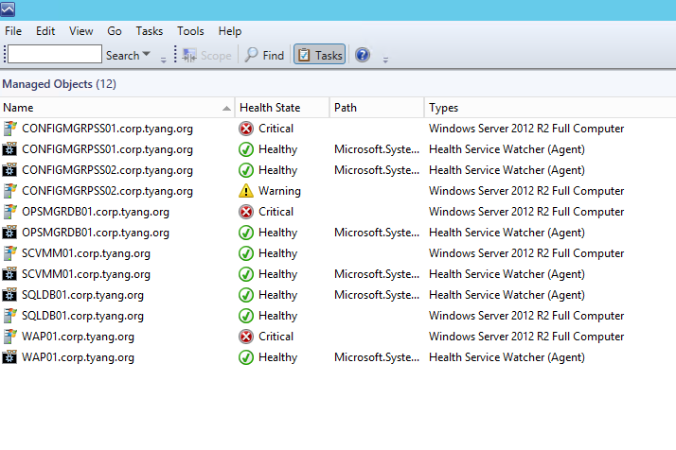Click the Find magnifier icon in toolbar
The width and height of the screenshot is (676, 450).
[x=251, y=55]
